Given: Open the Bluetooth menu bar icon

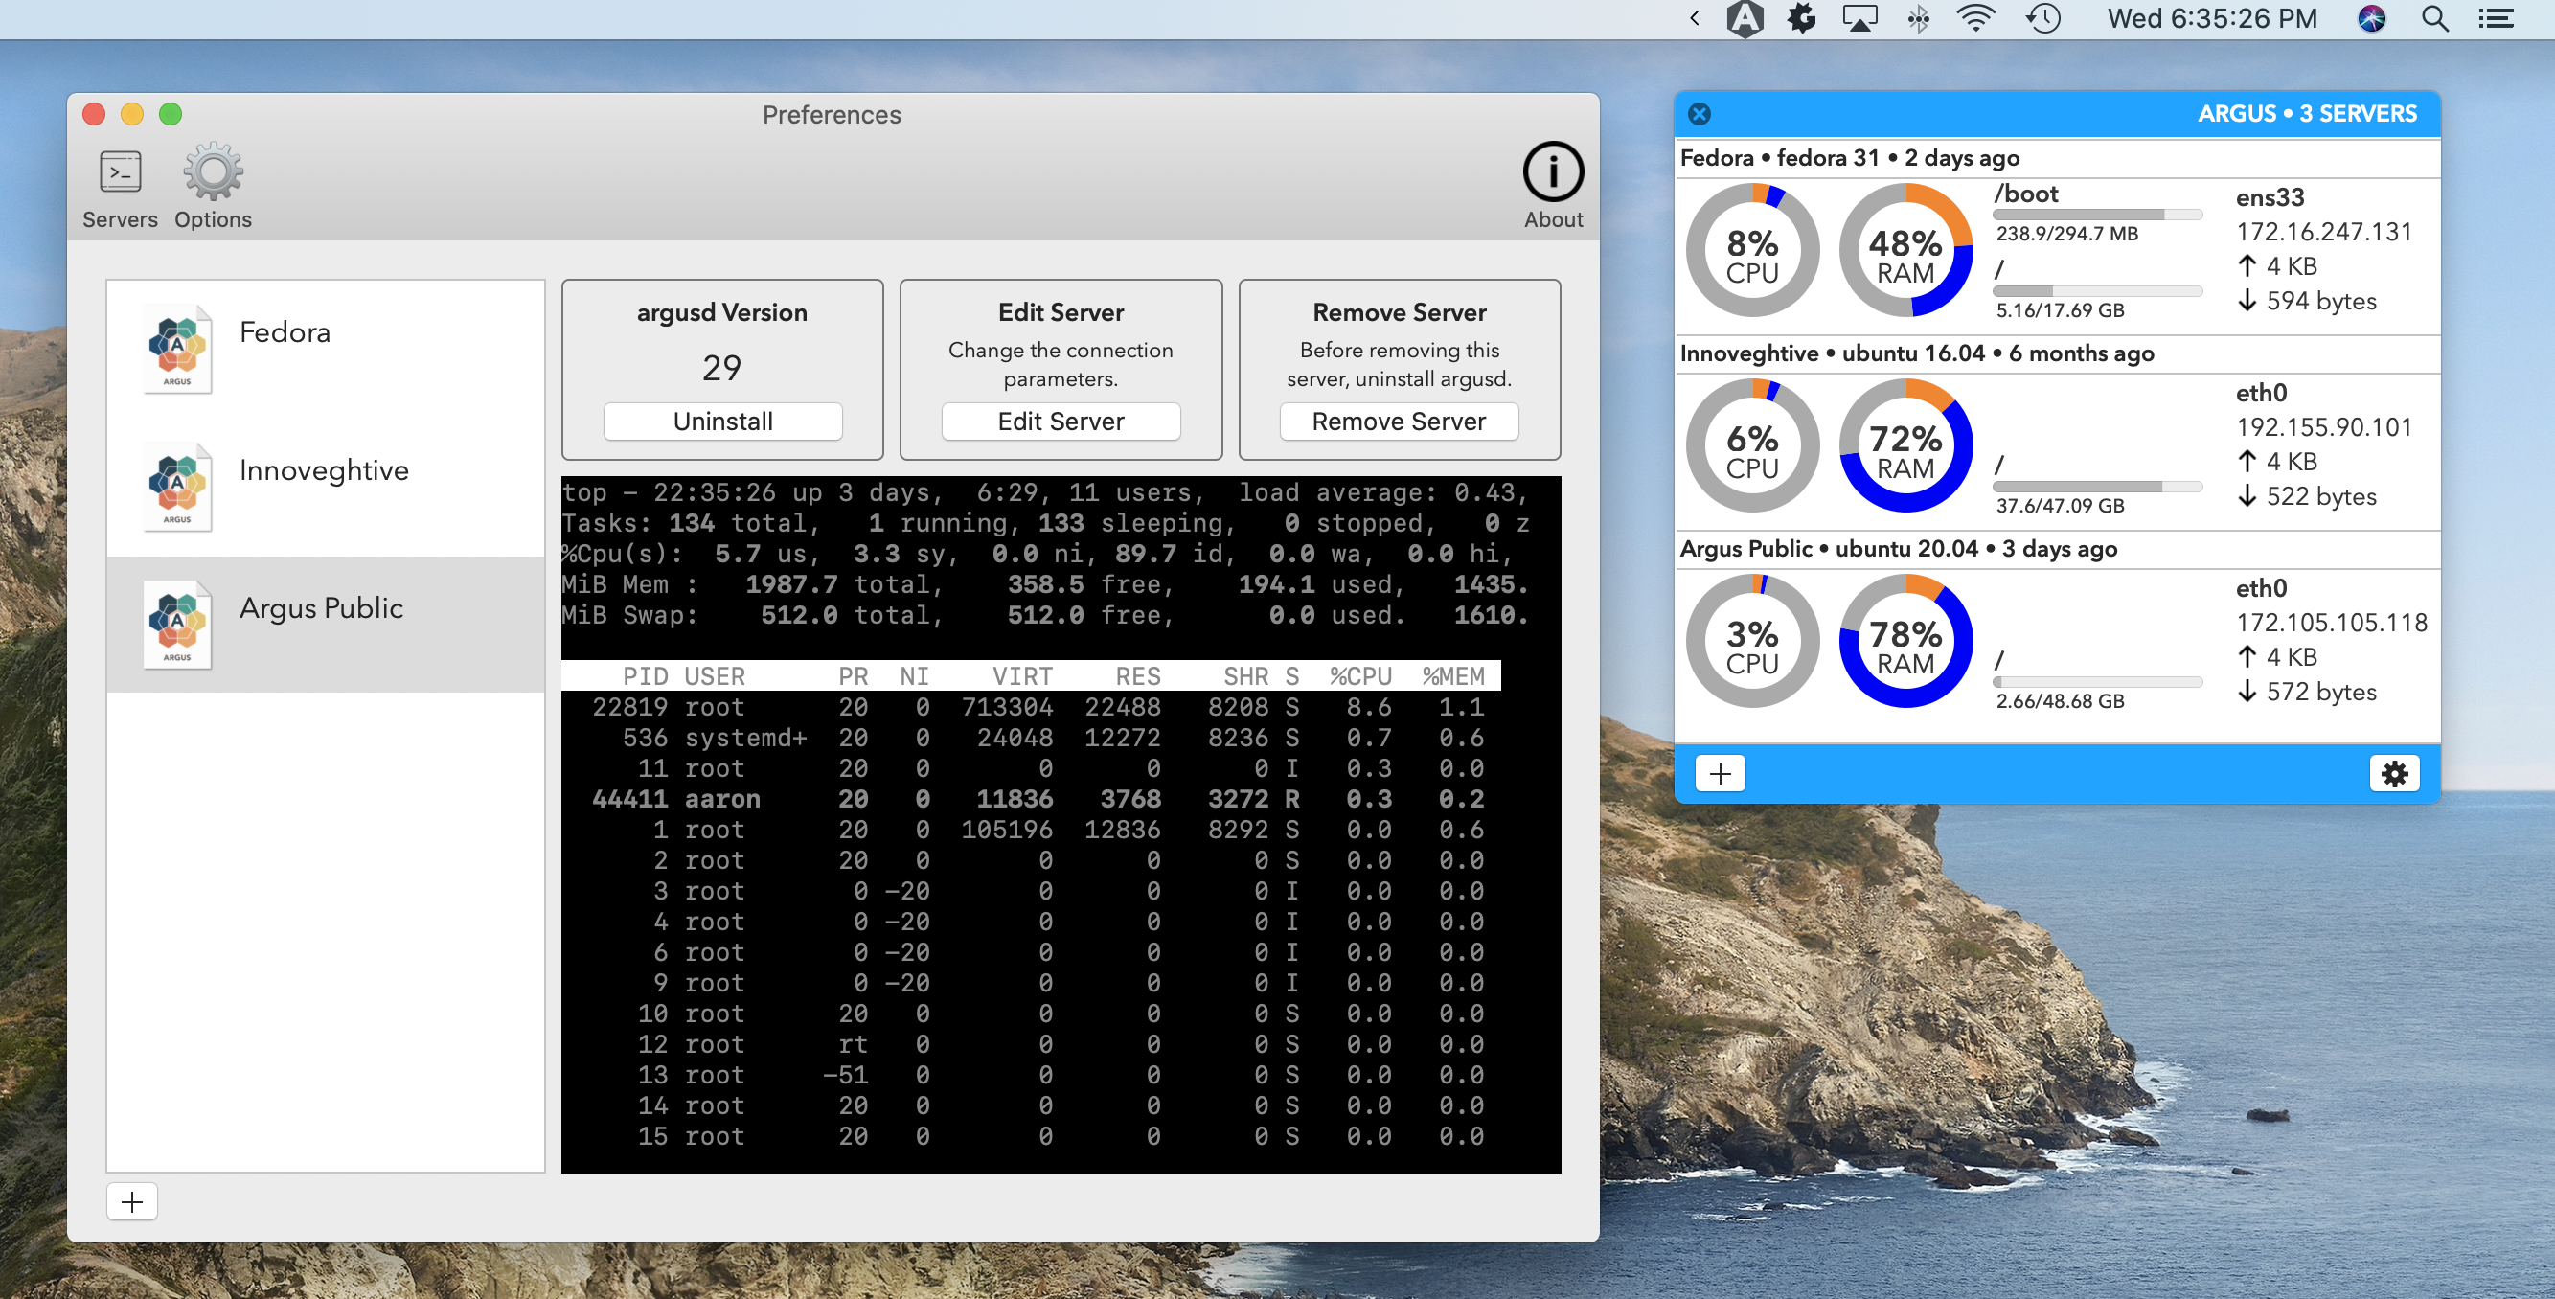Looking at the screenshot, I should point(1918,19).
